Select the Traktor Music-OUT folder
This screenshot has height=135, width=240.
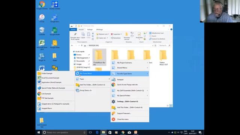pos(163,57)
